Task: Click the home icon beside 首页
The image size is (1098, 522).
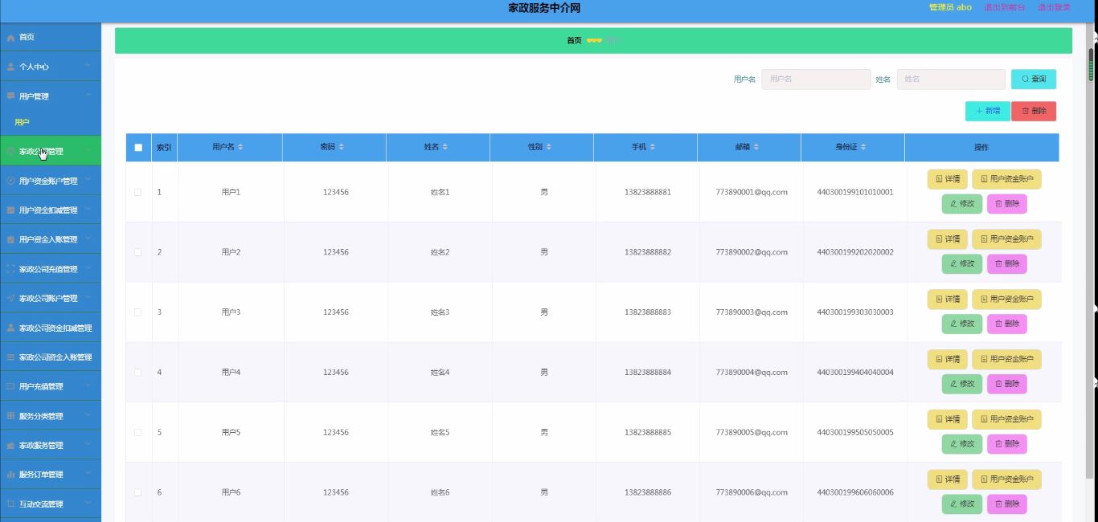Action: pos(10,38)
